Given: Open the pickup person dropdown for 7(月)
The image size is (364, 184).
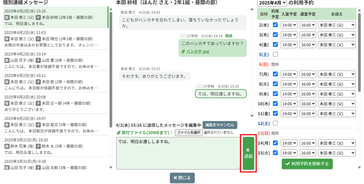Looking at the screenshot, I should 337,74.
